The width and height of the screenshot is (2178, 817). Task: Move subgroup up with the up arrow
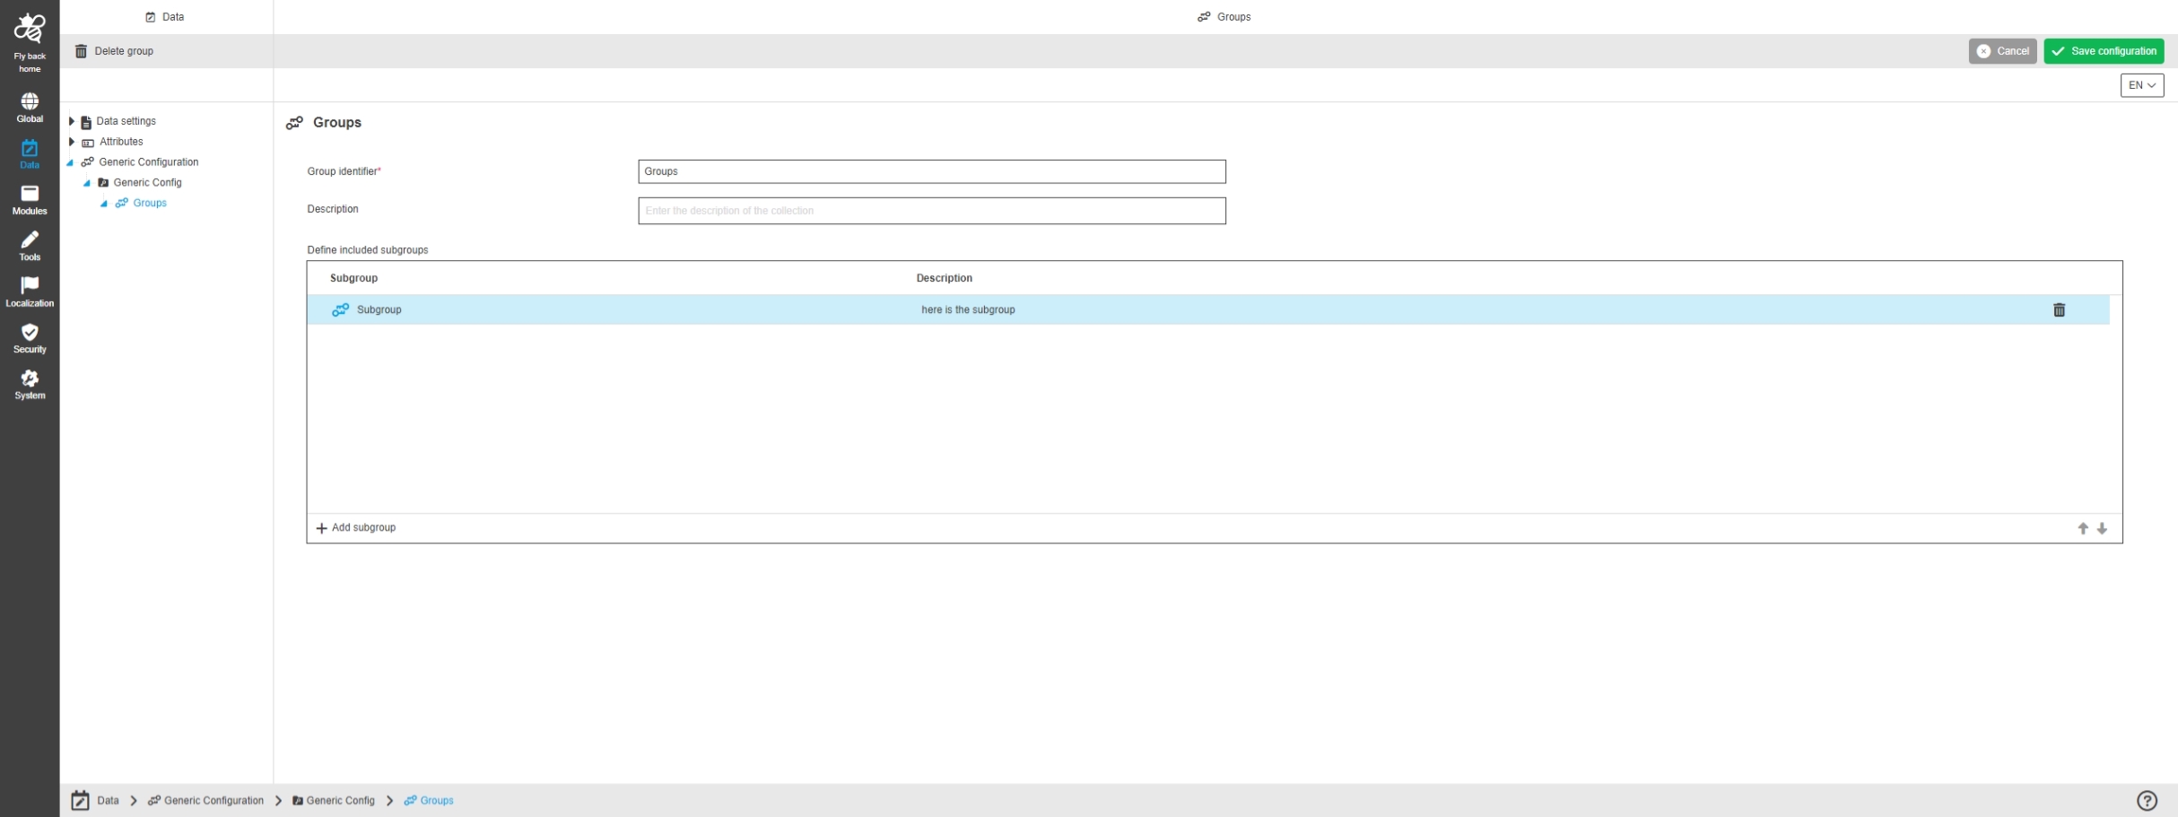2083,528
